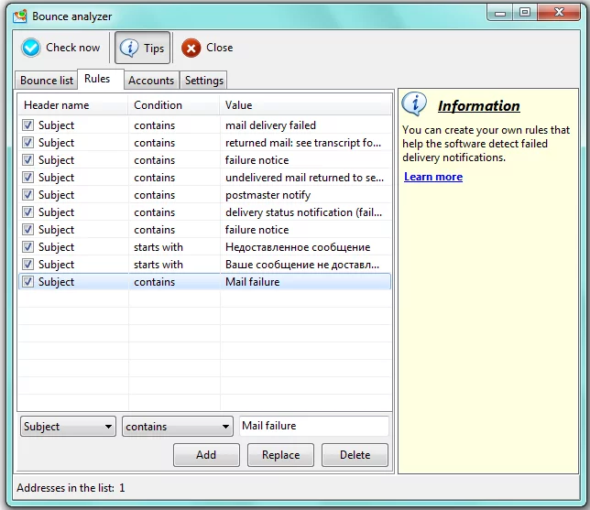The width and height of the screenshot is (590, 510).
Task: Toggle checkbox for 'postmaster notify' rule
Action: coord(28,195)
